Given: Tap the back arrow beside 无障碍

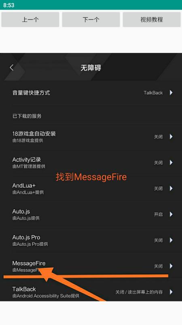Looking at the screenshot, I should click(12, 67).
